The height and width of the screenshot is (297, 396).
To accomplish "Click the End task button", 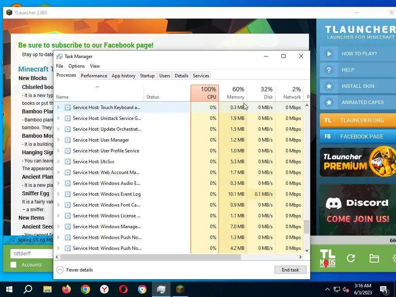I will click(x=290, y=270).
